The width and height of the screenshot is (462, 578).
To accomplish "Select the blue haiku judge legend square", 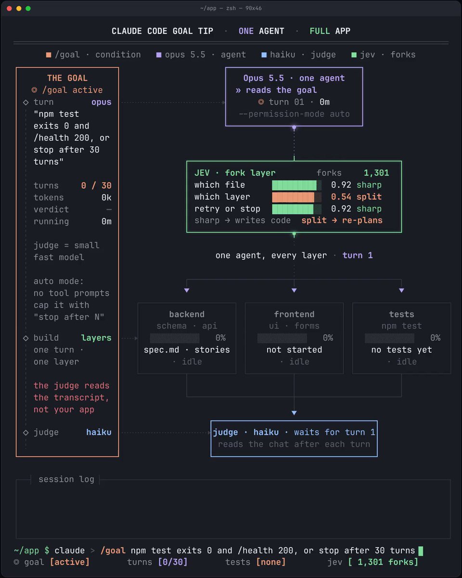I will tap(264, 55).
